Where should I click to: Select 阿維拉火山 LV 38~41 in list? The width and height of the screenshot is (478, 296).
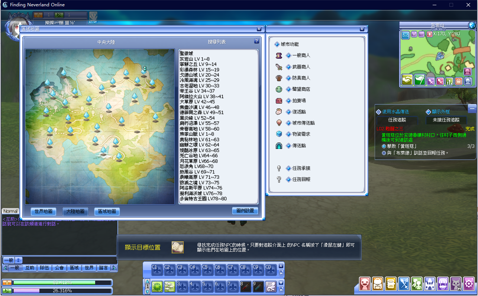coord(202,97)
